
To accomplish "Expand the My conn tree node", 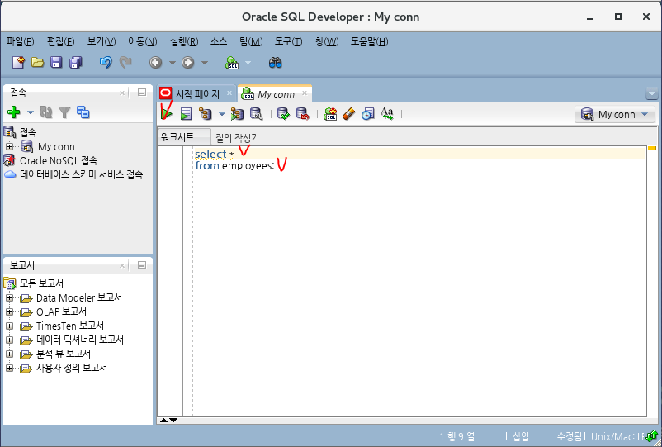I will click(x=9, y=146).
